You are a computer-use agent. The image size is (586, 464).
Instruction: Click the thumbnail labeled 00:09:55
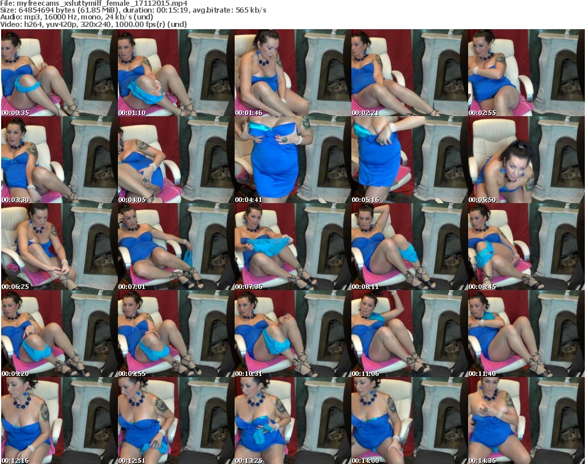tap(176, 334)
